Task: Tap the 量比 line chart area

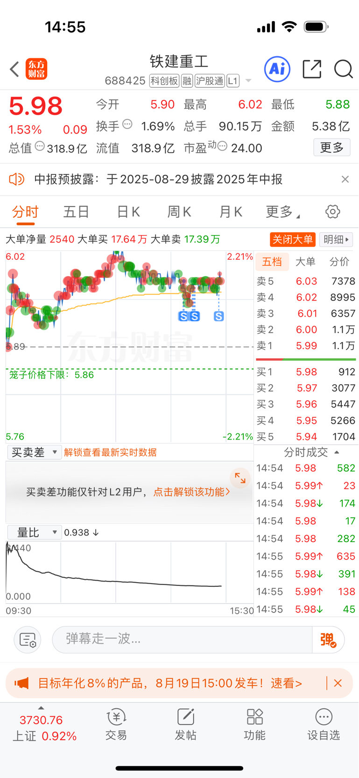Action: tap(129, 572)
